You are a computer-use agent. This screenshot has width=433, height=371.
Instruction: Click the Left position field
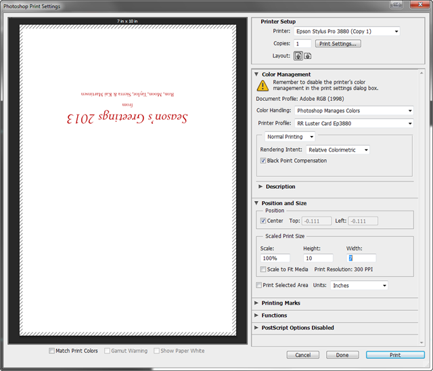(x=363, y=221)
